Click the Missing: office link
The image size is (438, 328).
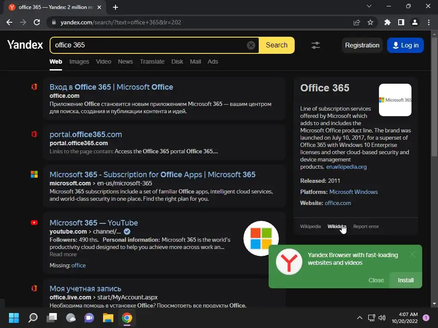[79, 266]
